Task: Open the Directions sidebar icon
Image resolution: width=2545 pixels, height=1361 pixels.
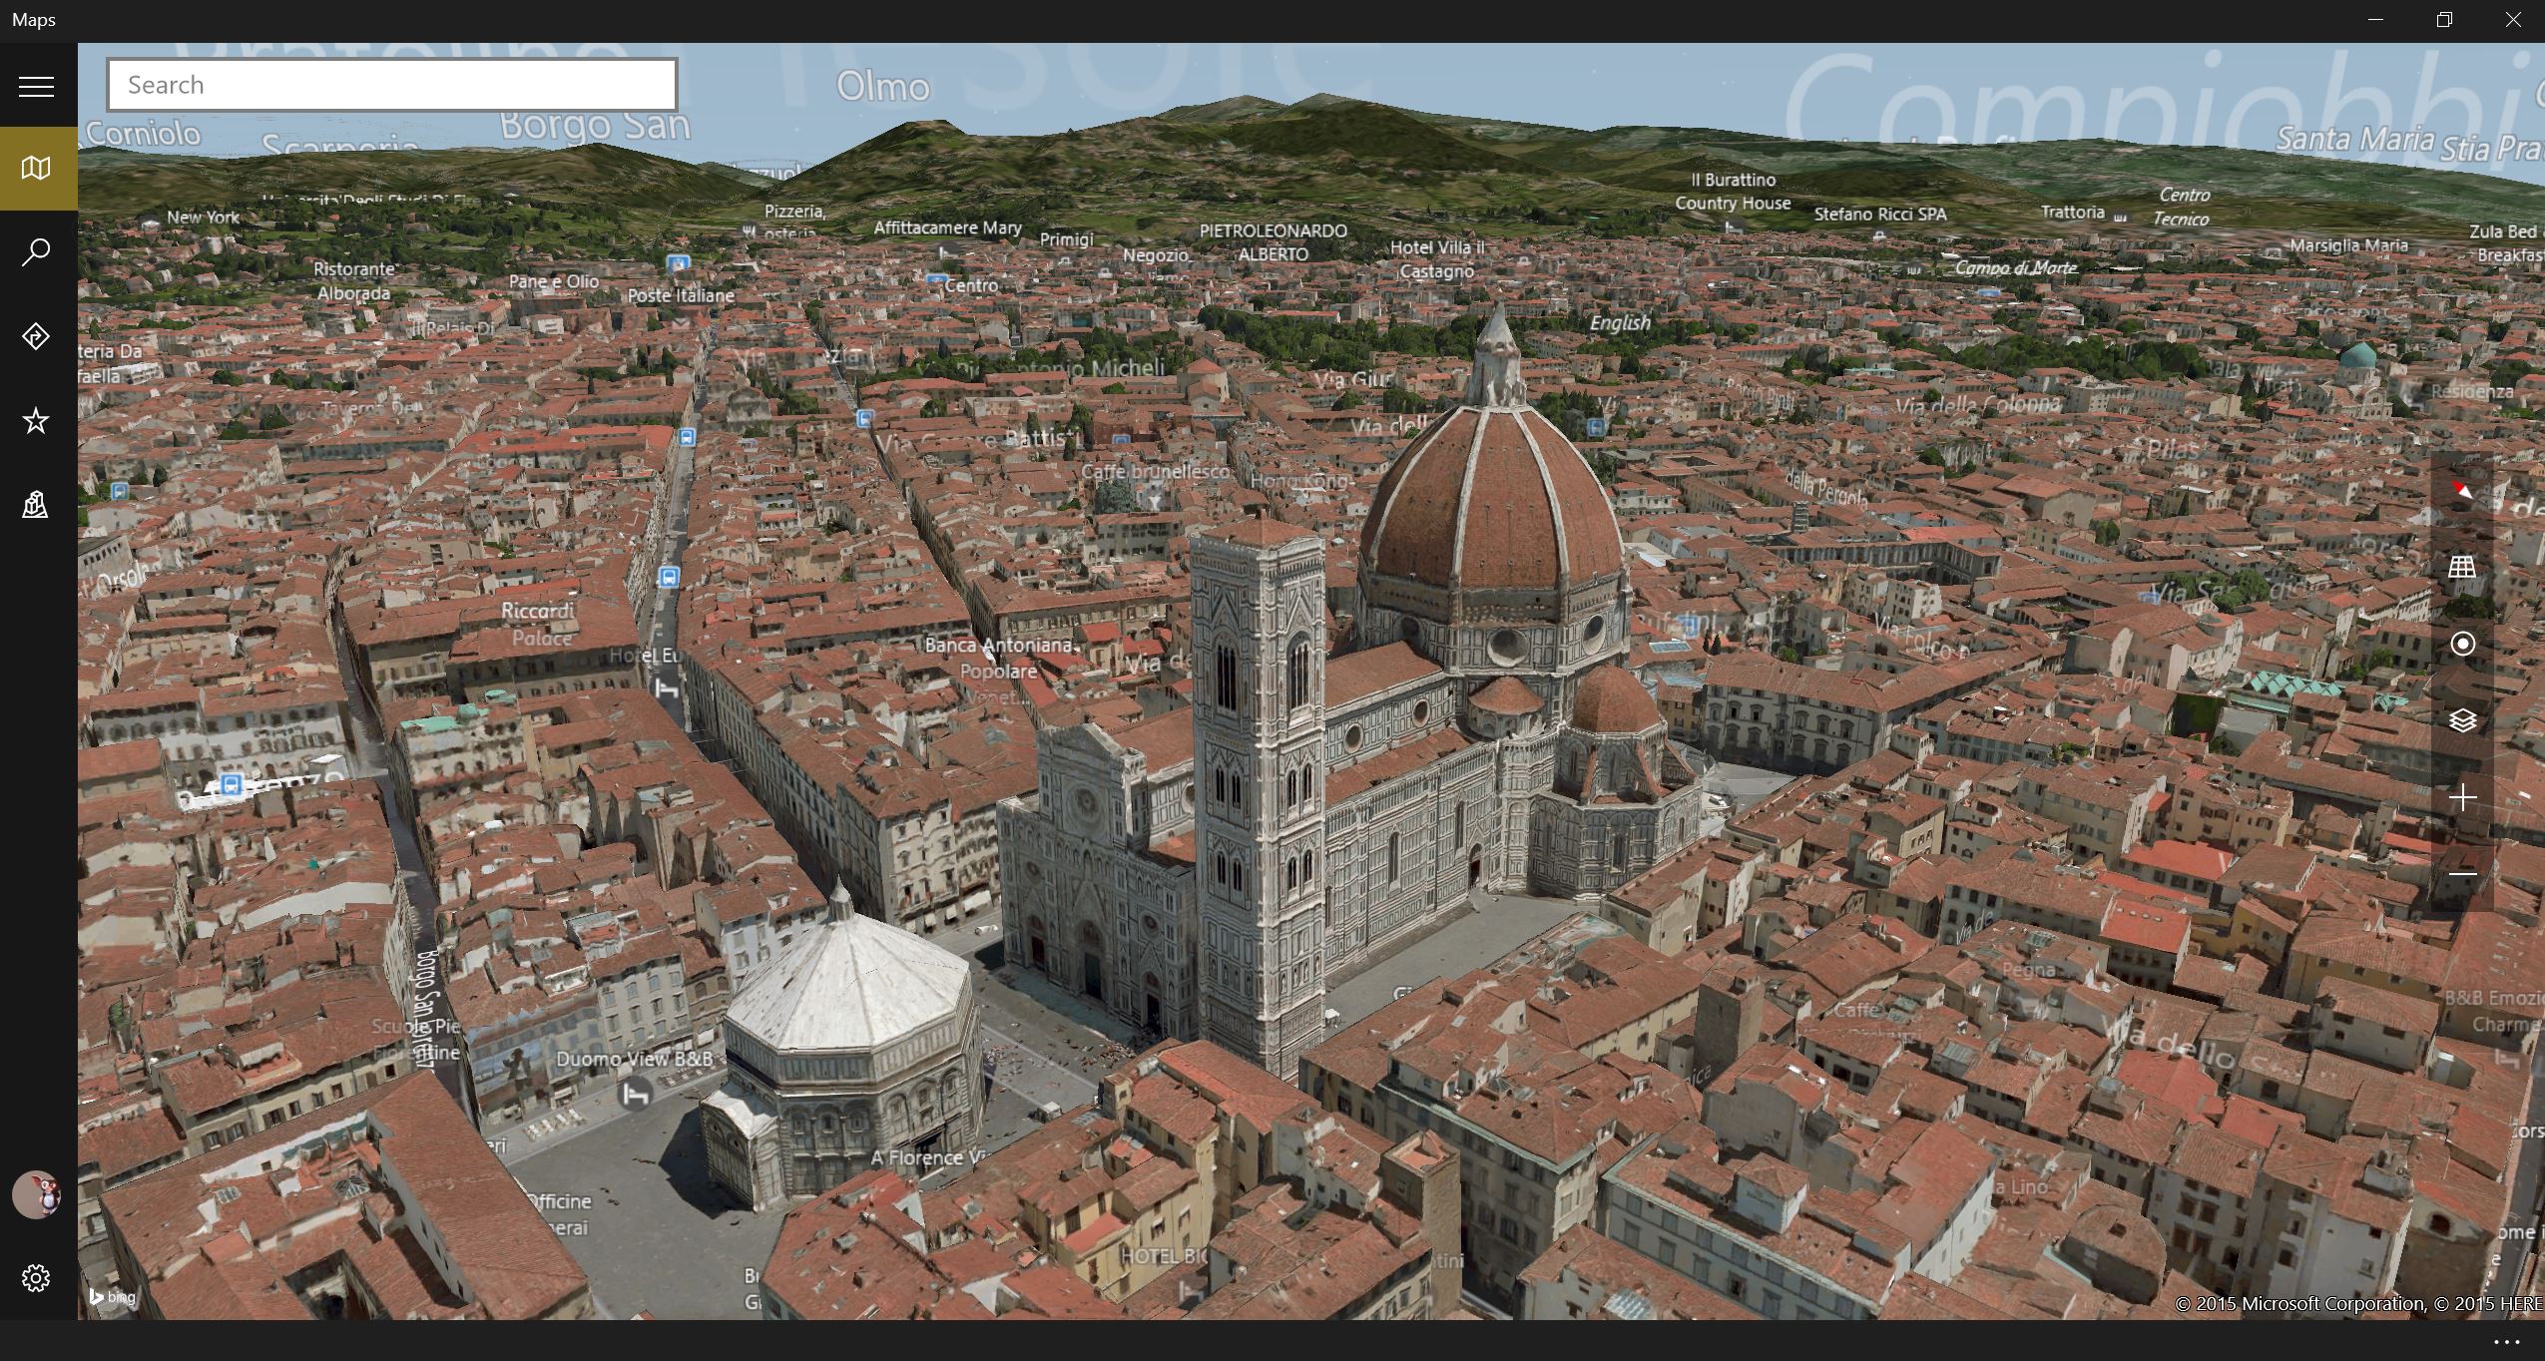Action: click(x=36, y=336)
